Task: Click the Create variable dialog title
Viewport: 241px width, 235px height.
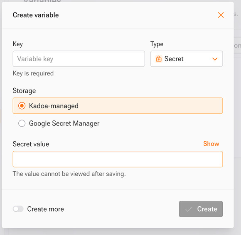Action: [36, 15]
